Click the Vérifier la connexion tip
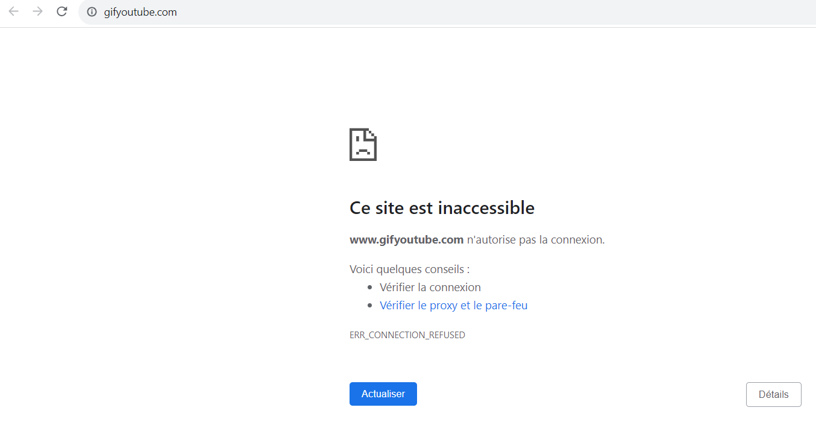 tap(430, 288)
